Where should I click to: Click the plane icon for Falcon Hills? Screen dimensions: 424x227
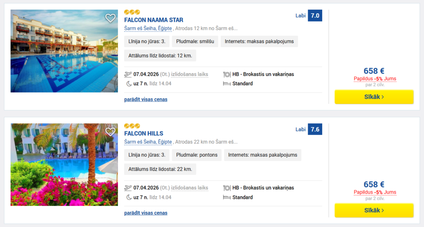pyautogui.click(x=128, y=188)
